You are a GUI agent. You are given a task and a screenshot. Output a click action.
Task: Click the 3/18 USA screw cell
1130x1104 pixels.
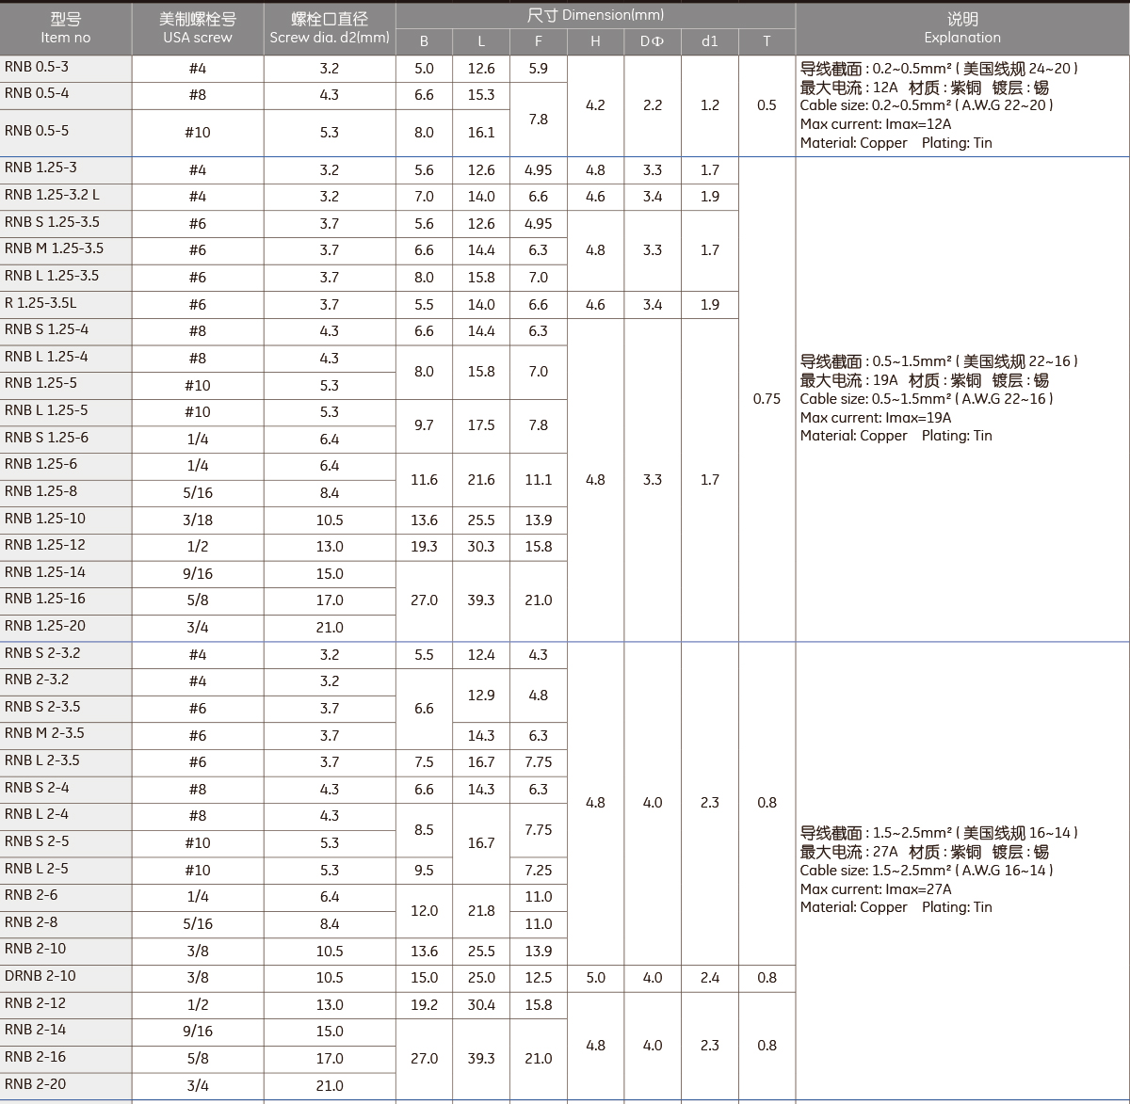coord(197,520)
